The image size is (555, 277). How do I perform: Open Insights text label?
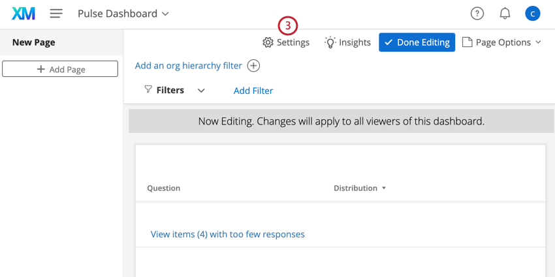pyautogui.click(x=355, y=42)
